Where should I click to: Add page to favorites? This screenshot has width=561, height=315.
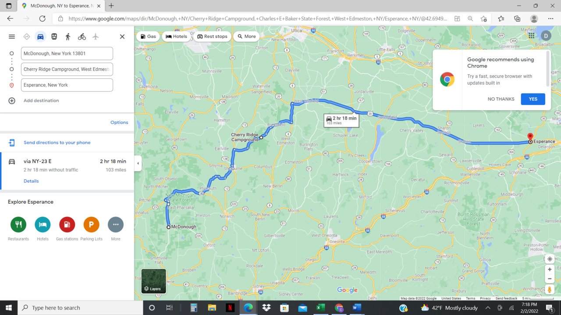[x=484, y=18]
